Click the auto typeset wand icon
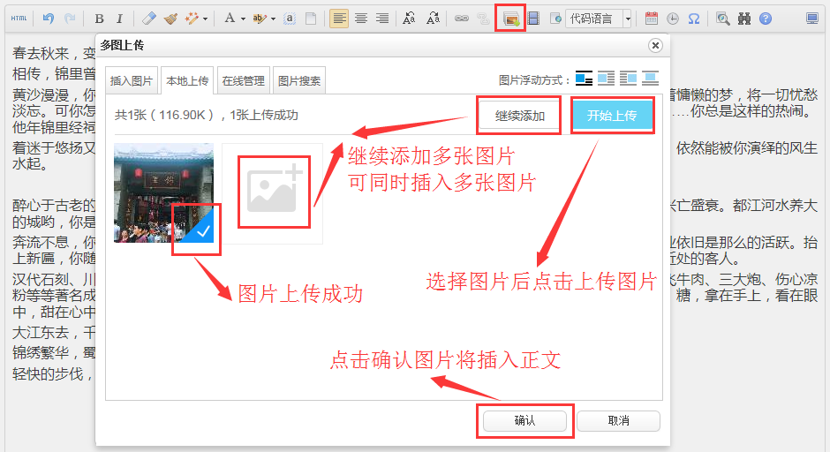 pos(191,19)
